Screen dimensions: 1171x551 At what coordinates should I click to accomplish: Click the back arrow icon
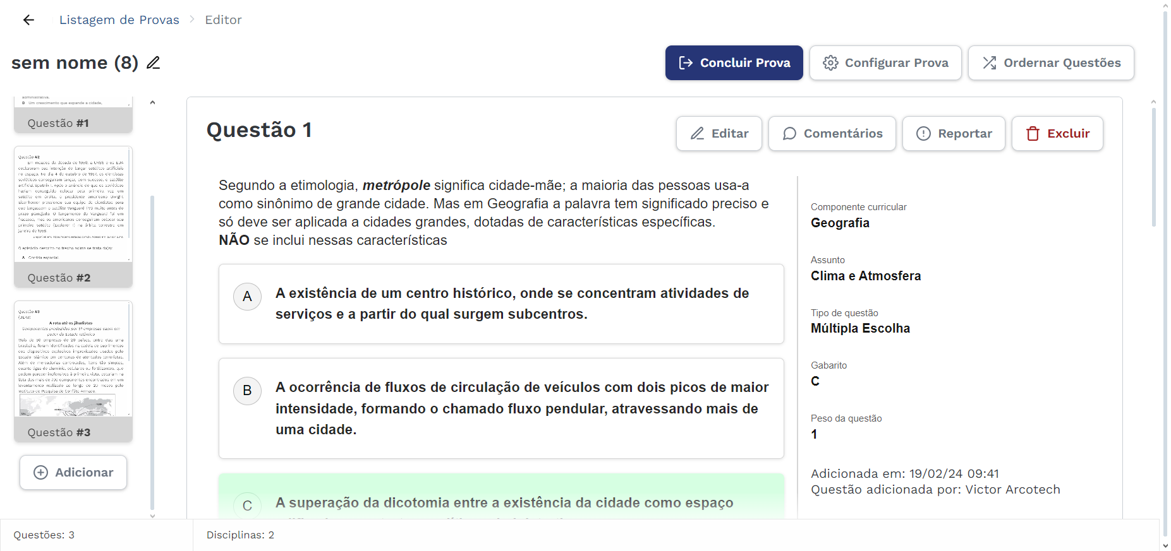point(28,20)
